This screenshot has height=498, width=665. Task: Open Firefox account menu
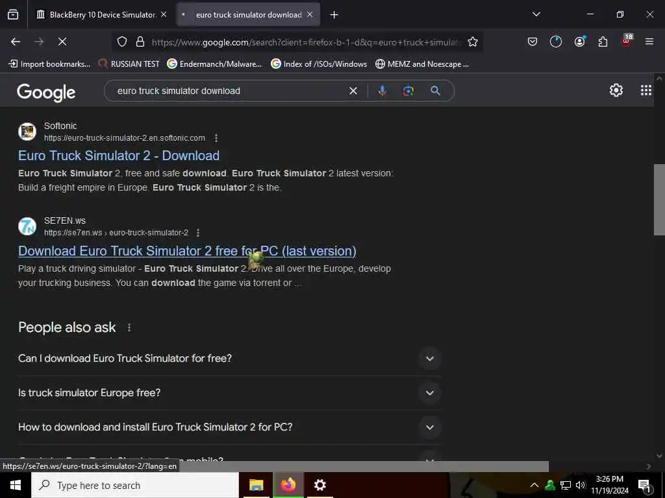(579, 41)
